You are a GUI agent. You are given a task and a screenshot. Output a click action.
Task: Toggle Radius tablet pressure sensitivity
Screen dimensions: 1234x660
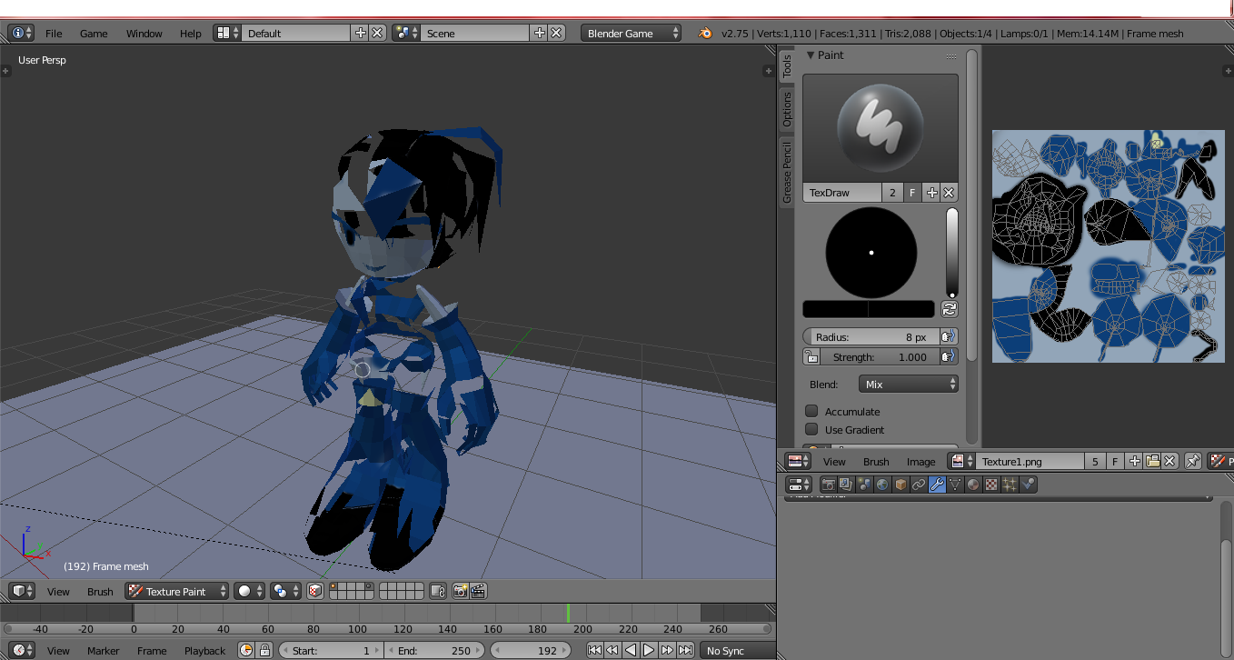click(949, 336)
